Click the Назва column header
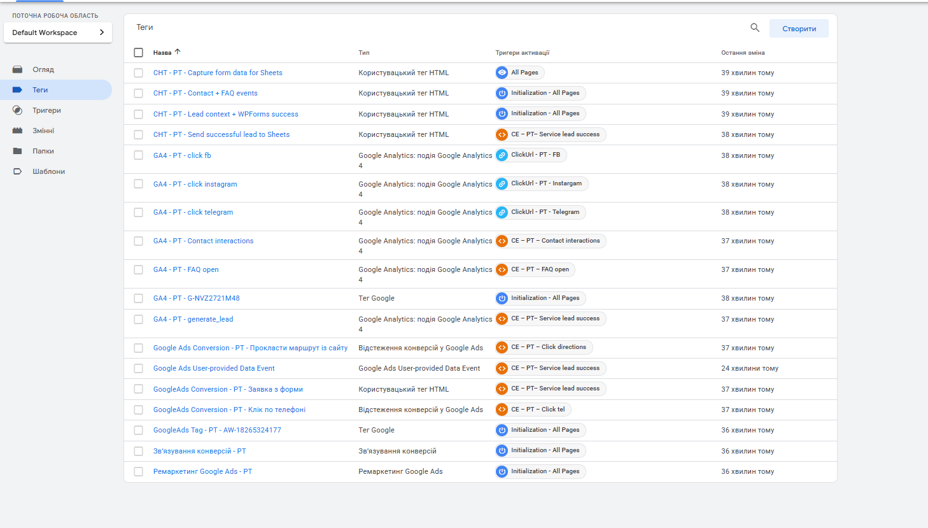The height and width of the screenshot is (528, 928). click(162, 53)
